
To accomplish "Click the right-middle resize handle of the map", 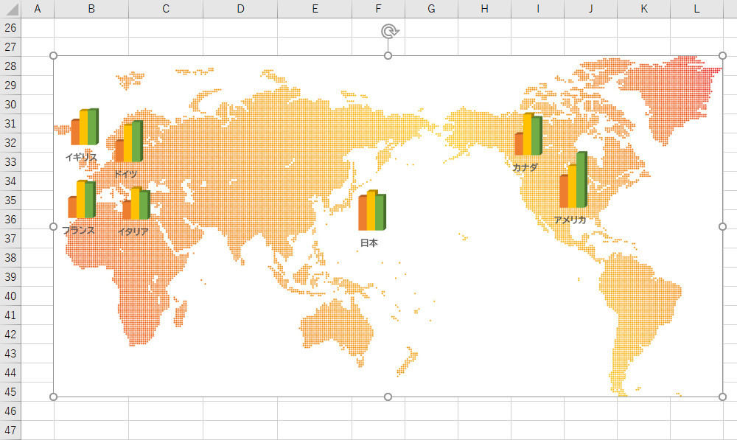I will click(x=722, y=226).
